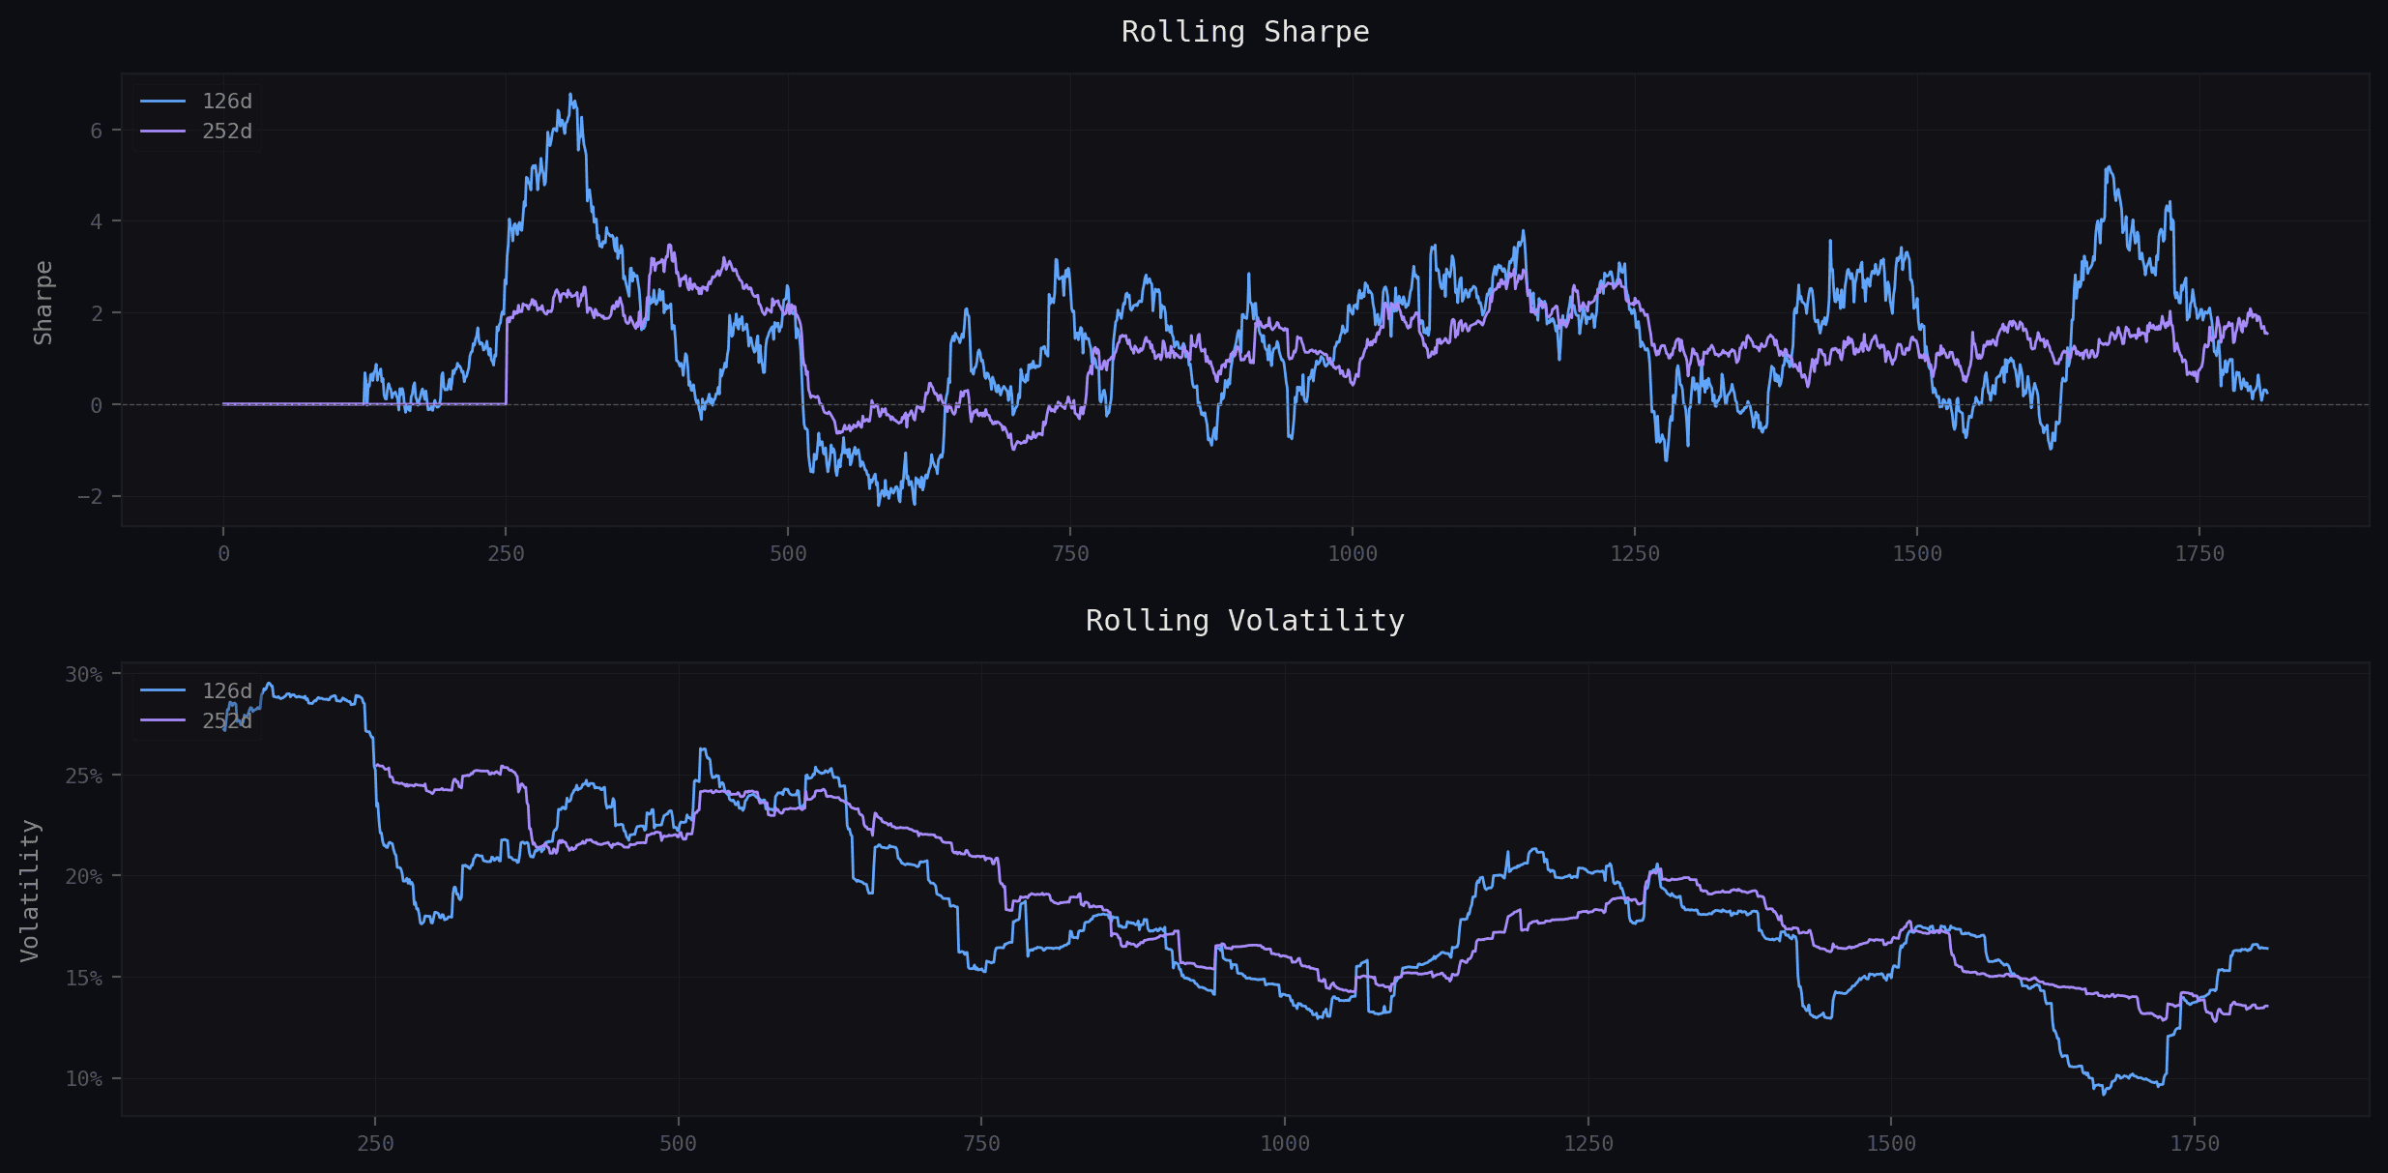Click the Rolling Volatility chart title
Image resolution: width=2388 pixels, height=1173 pixels.
pyautogui.click(x=1245, y=621)
